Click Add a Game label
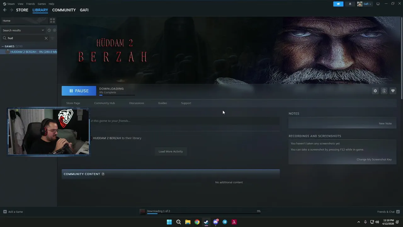403x227 pixels. (15, 212)
